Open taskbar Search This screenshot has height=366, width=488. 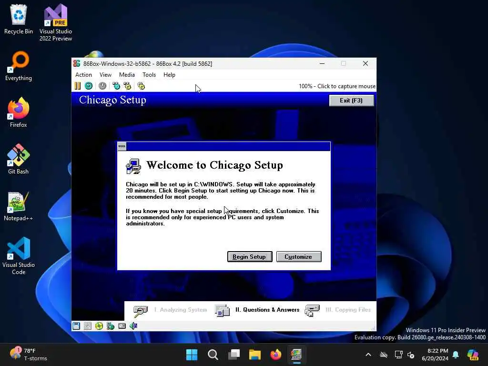213,355
